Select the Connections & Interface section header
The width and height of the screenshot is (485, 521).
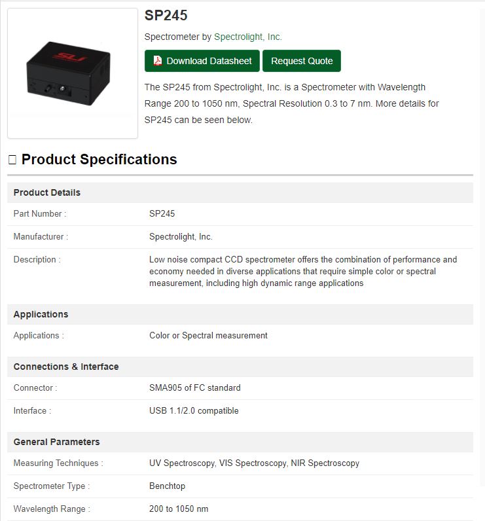(240, 367)
